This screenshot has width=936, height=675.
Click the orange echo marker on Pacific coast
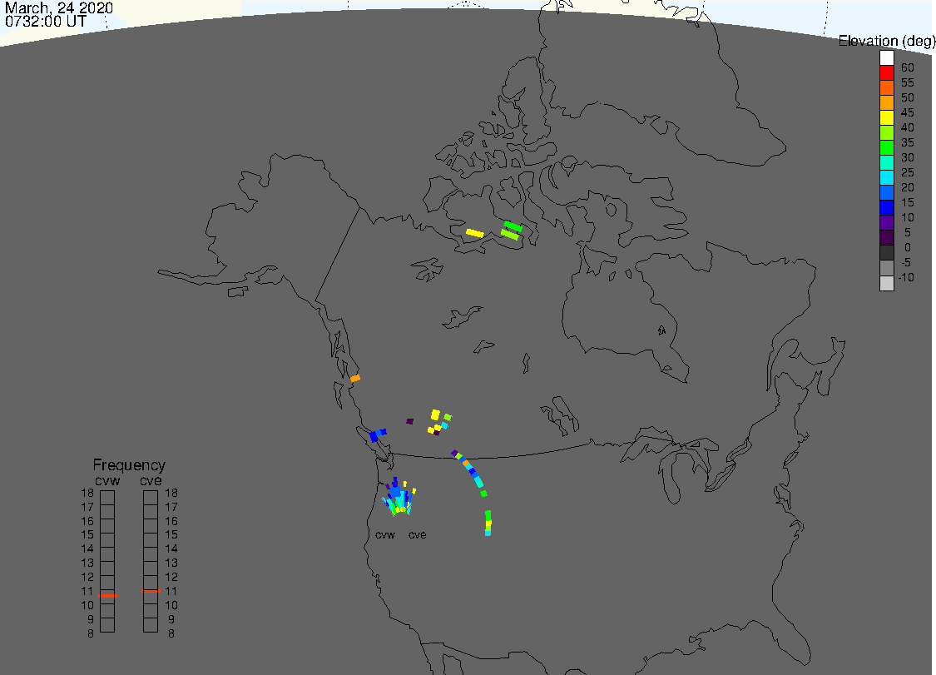pos(355,378)
